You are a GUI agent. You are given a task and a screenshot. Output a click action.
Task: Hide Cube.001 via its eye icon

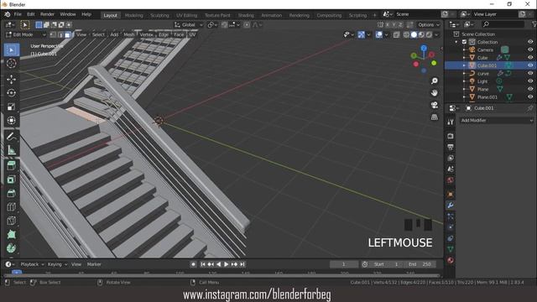(530, 65)
